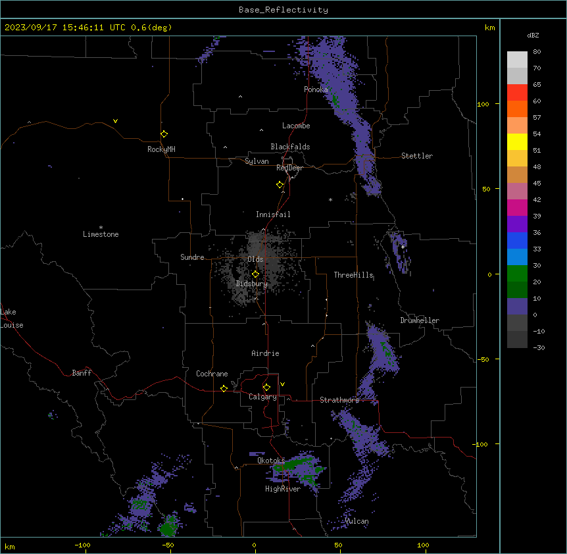Click the -50 km mark on bottom axis
Screen dimensions: 567x554
(168, 545)
